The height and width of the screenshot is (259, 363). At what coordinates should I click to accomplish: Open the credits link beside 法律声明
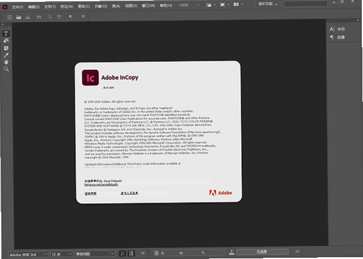point(129,193)
